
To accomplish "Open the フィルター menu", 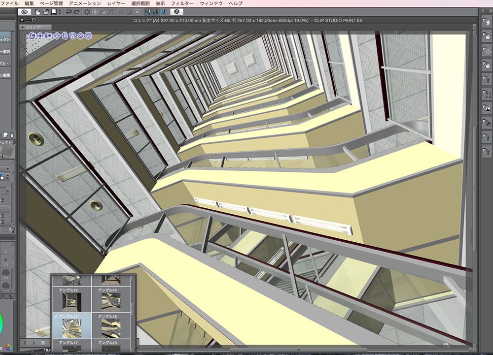I will tap(182, 3).
